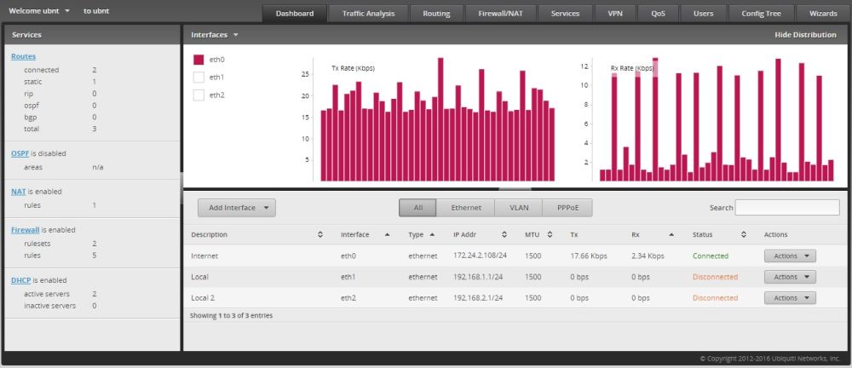Viewport: 852px width, 368px height.
Task: Sort table by Description column
Action: pos(257,235)
